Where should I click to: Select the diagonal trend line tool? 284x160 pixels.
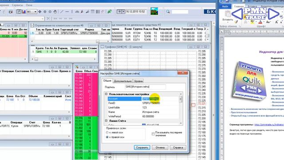click(62, 12)
